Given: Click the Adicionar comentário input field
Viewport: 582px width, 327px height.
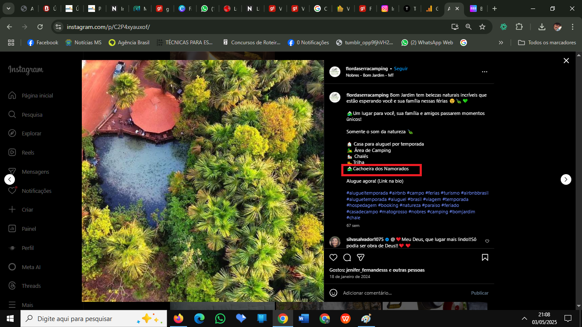Looking at the screenshot, I should click(400, 293).
